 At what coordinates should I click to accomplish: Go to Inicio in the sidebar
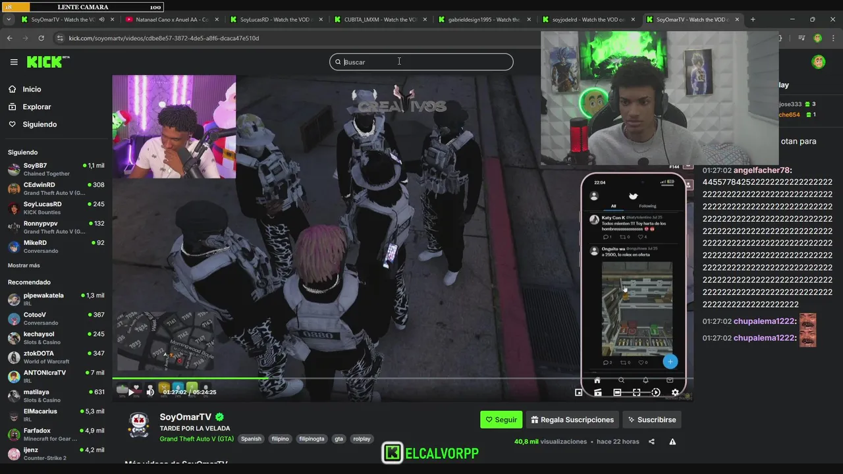click(x=32, y=89)
